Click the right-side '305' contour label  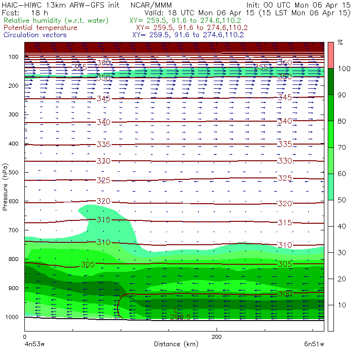[x=285, y=264]
